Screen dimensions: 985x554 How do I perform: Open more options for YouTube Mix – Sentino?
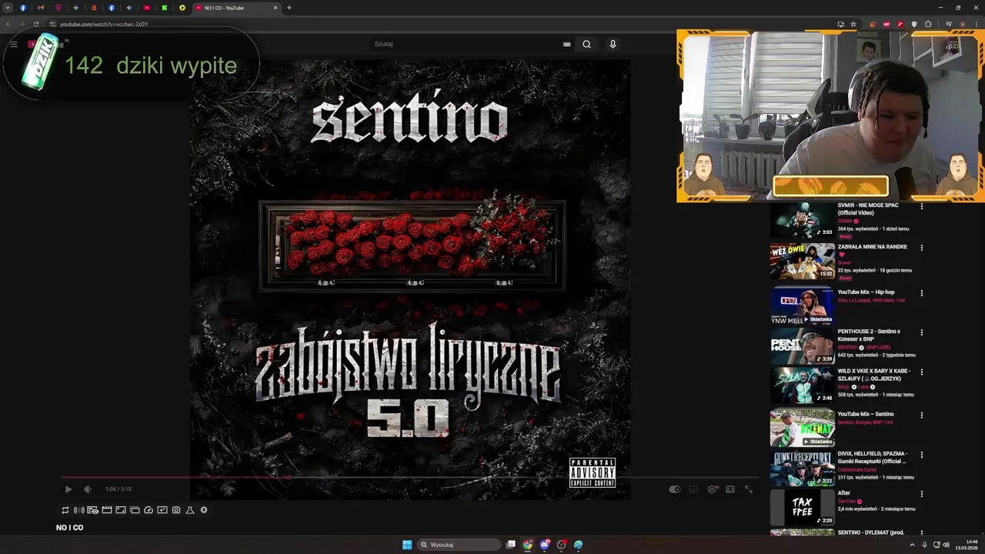click(x=921, y=415)
